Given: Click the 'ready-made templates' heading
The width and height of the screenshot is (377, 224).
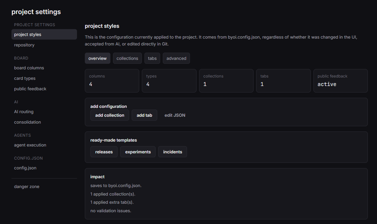Looking at the screenshot, I should point(113,140).
